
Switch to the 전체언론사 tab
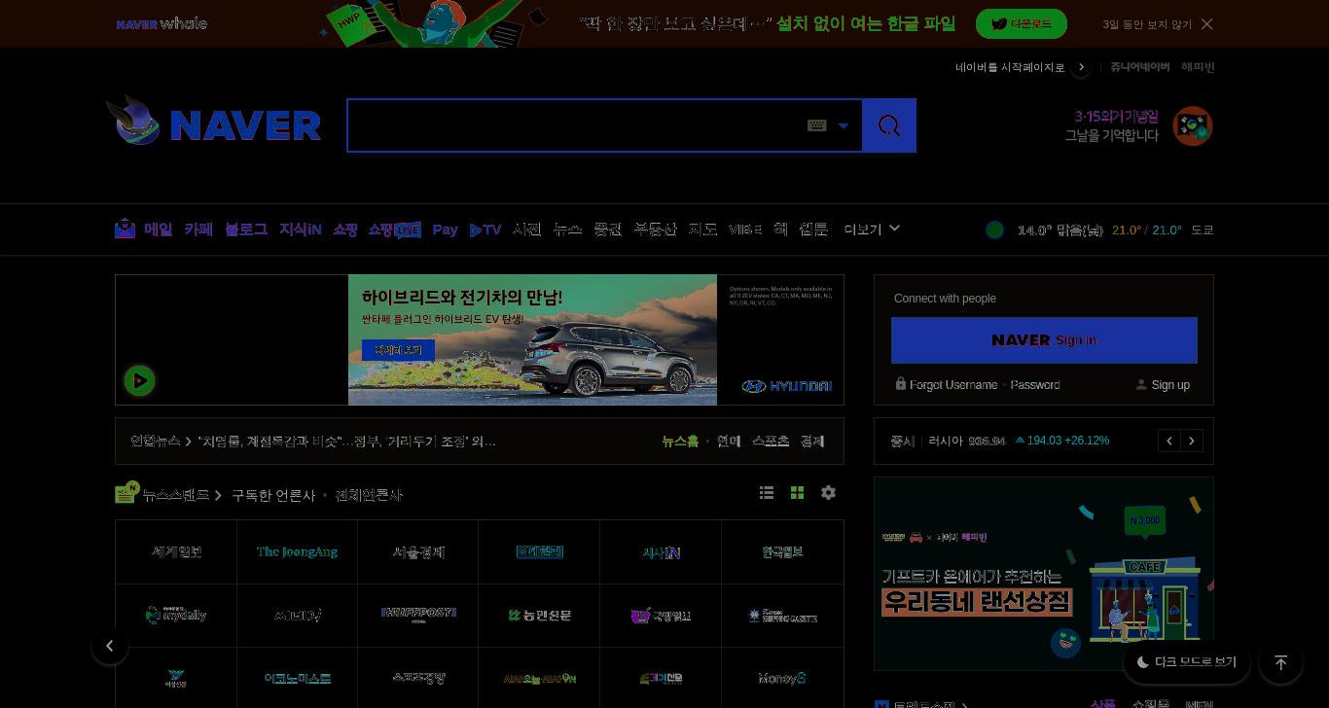tap(369, 495)
